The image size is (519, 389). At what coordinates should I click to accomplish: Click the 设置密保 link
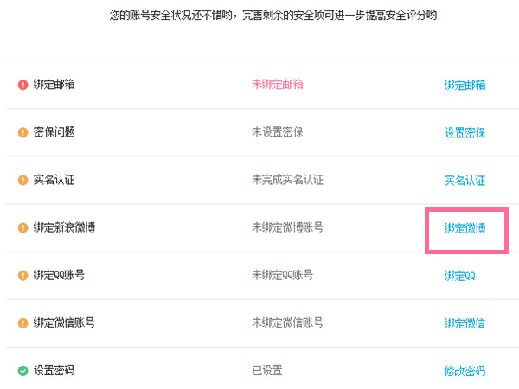pos(465,132)
